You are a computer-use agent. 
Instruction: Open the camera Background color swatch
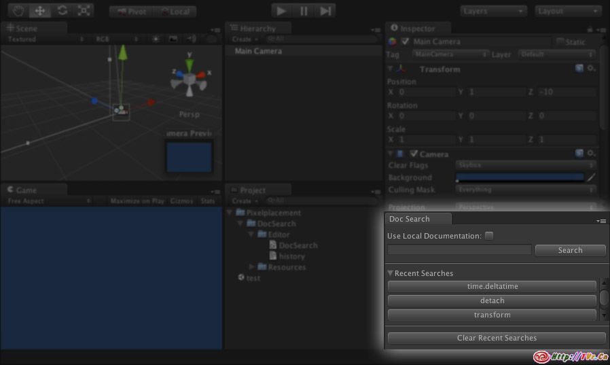[520, 177]
